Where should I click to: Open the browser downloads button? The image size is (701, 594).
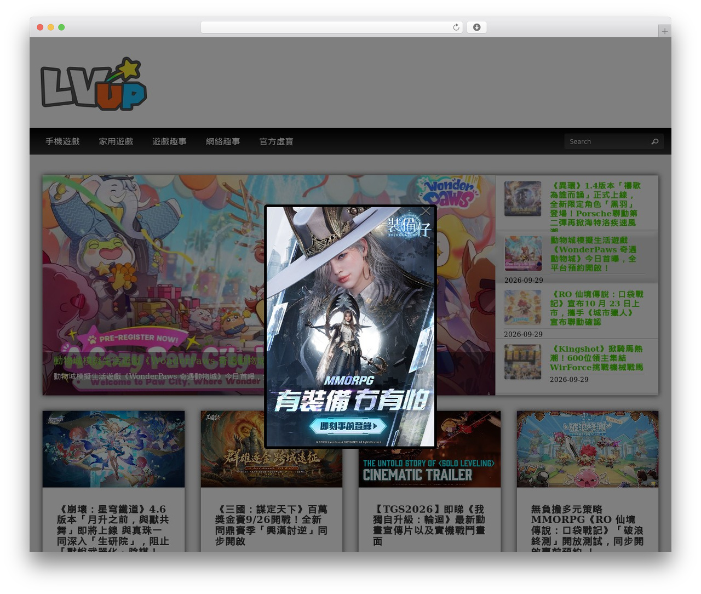point(476,27)
